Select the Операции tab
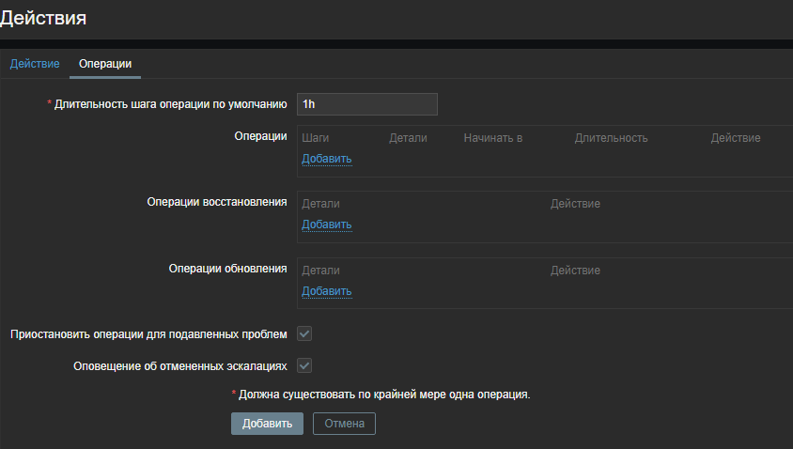The image size is (793, 449). point(105,64)
